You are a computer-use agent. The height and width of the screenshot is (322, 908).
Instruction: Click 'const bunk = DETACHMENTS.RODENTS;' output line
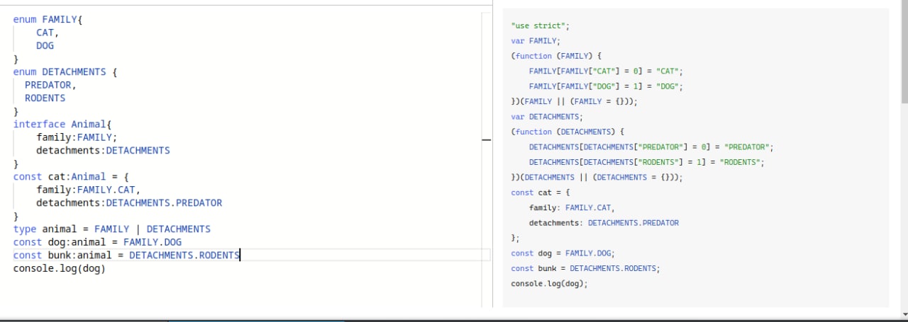(x=585, y=268)
